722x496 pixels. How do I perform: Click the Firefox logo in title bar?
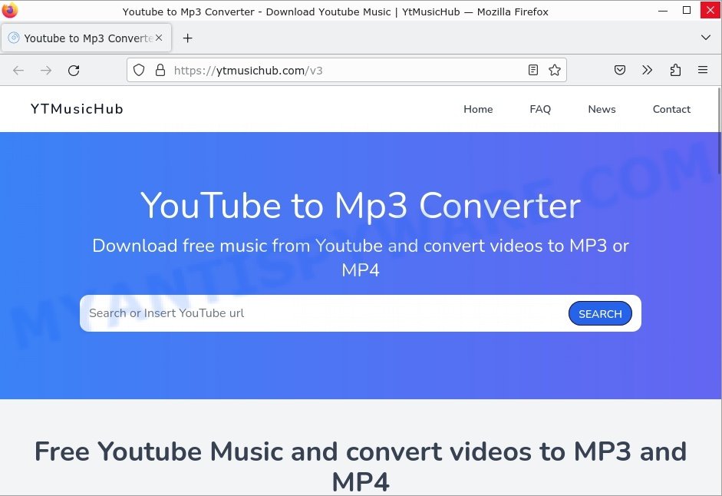tap(10, 10)
